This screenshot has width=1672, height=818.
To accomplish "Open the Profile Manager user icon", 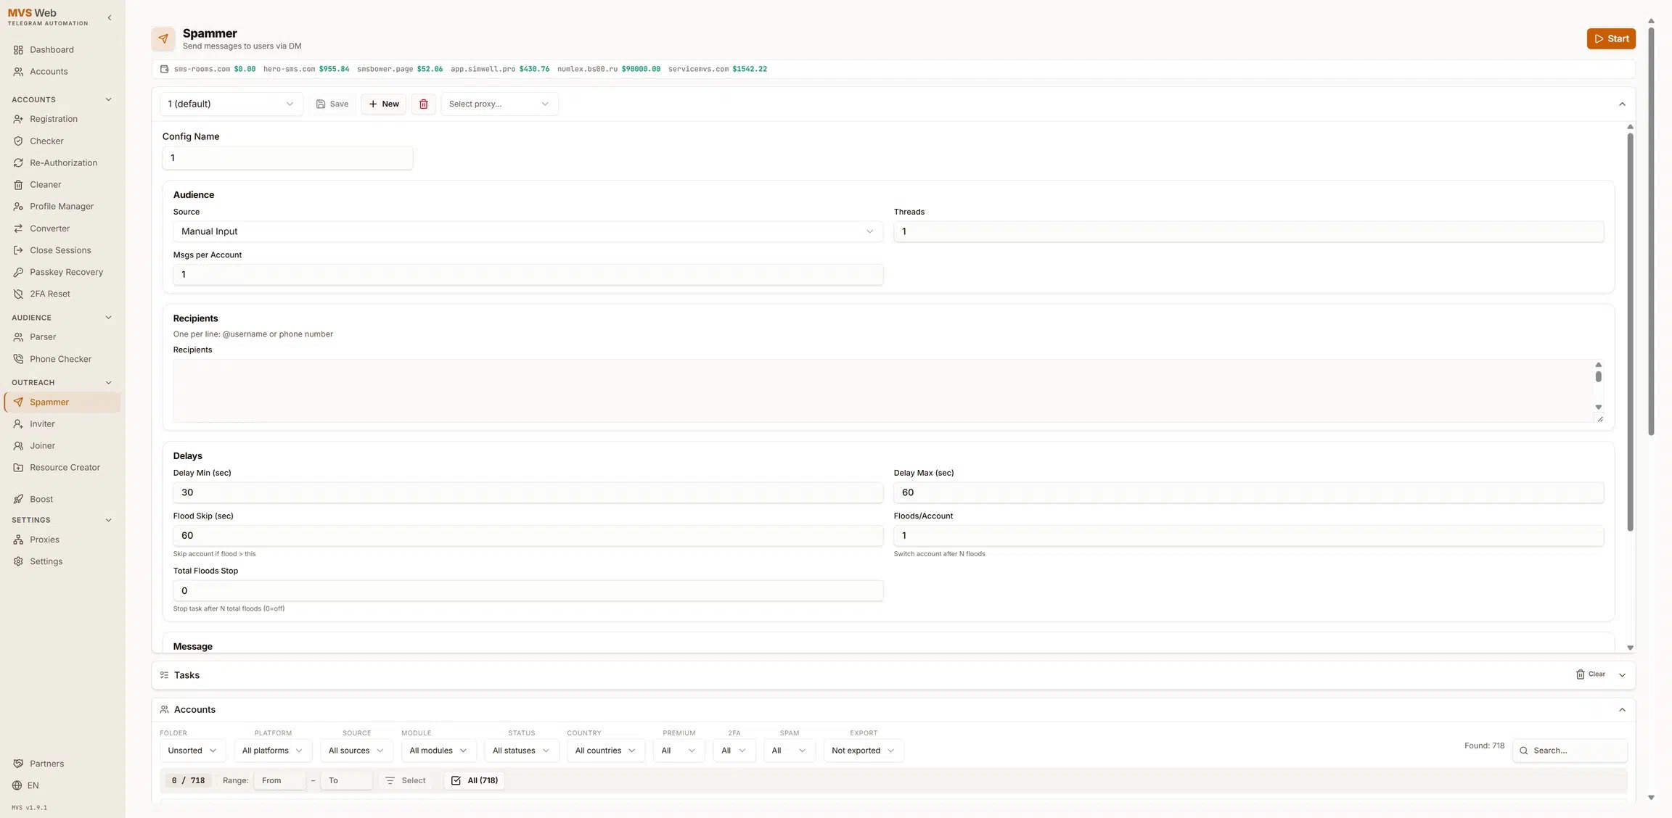I will 18,207.
